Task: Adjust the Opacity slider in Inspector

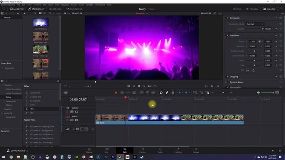Action: tap(254, 29)
